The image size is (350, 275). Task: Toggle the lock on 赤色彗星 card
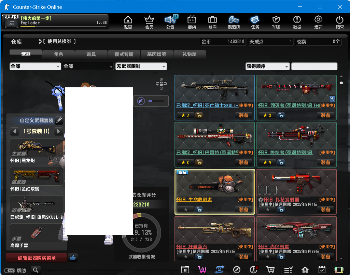point(281,257)
